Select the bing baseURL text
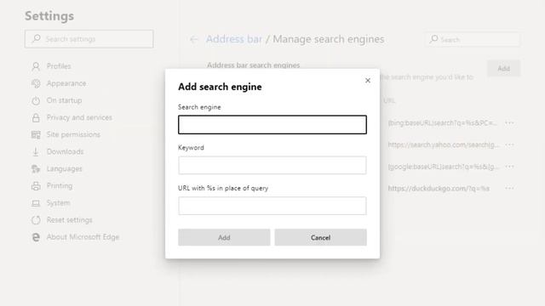The height and width of the screenshot is (306, 545). (x=442, y=122)
